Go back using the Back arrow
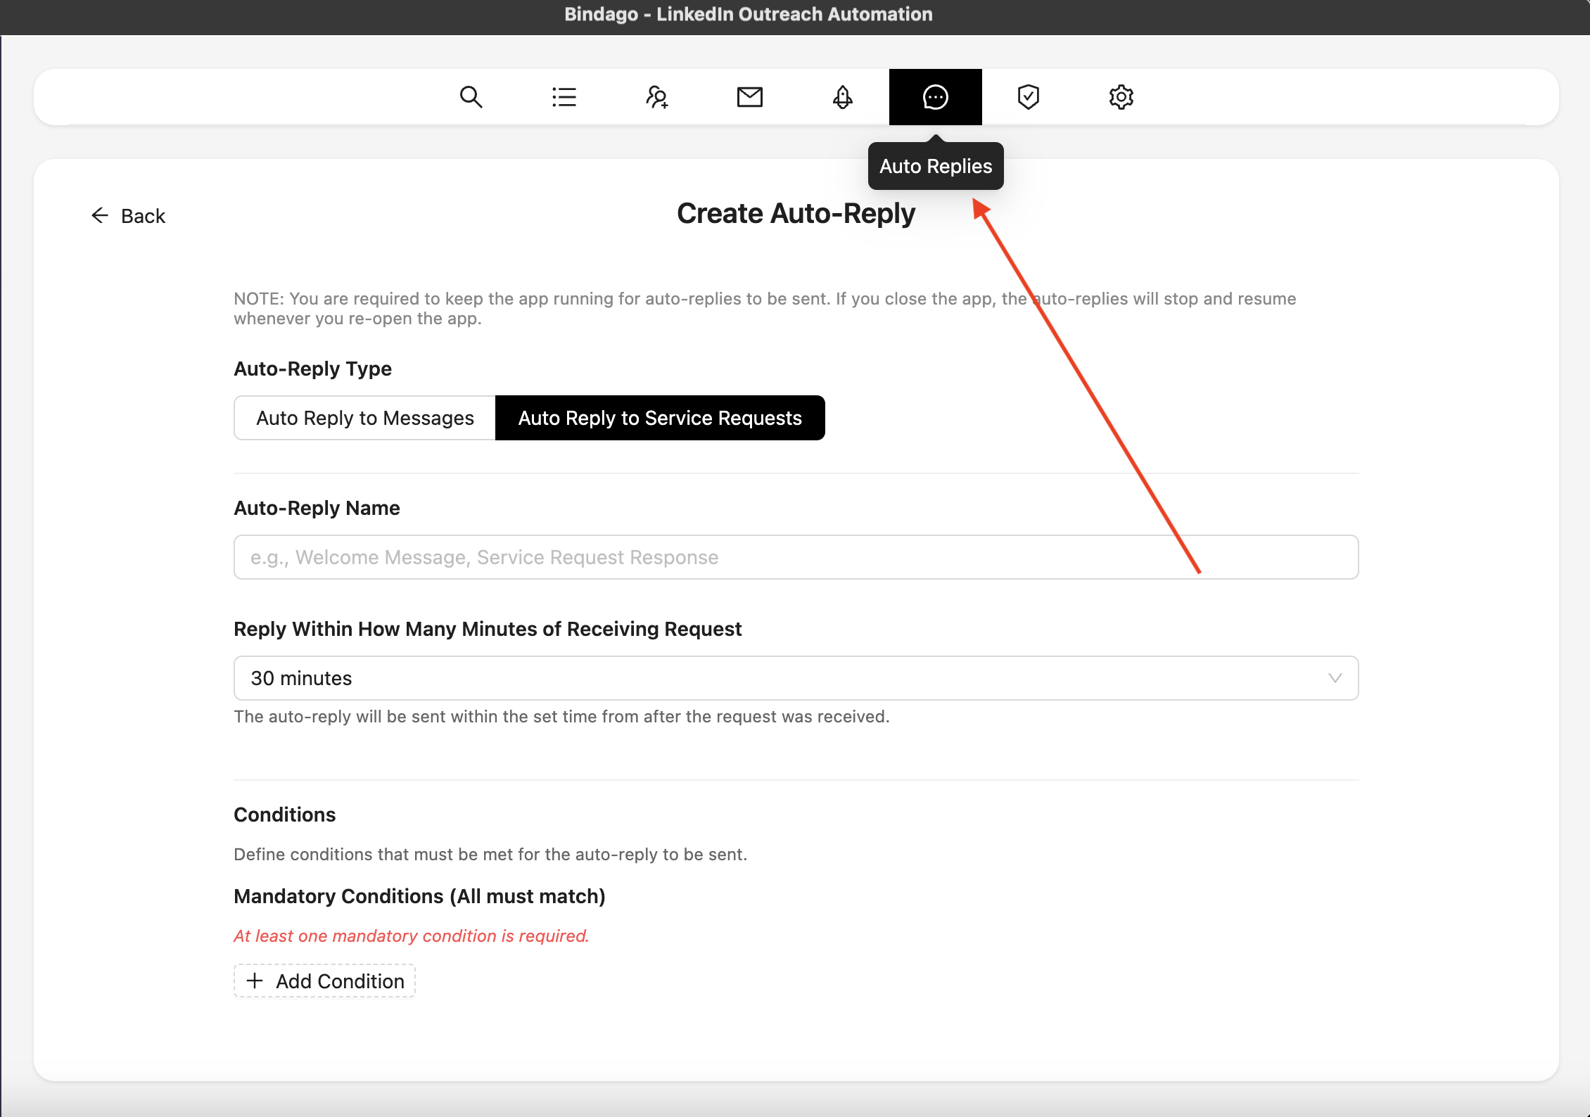1590x1117 pixels. click(128, 216)
